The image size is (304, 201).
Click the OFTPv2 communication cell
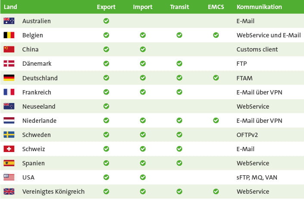click(x=248, y=135)
